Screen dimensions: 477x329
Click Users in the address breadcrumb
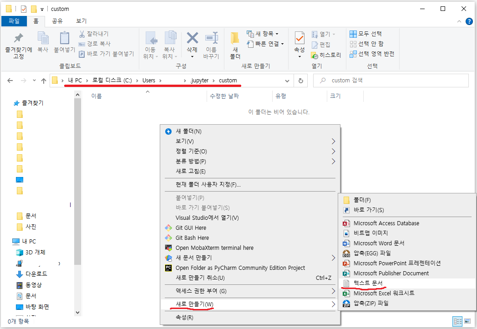click(149, 81)
